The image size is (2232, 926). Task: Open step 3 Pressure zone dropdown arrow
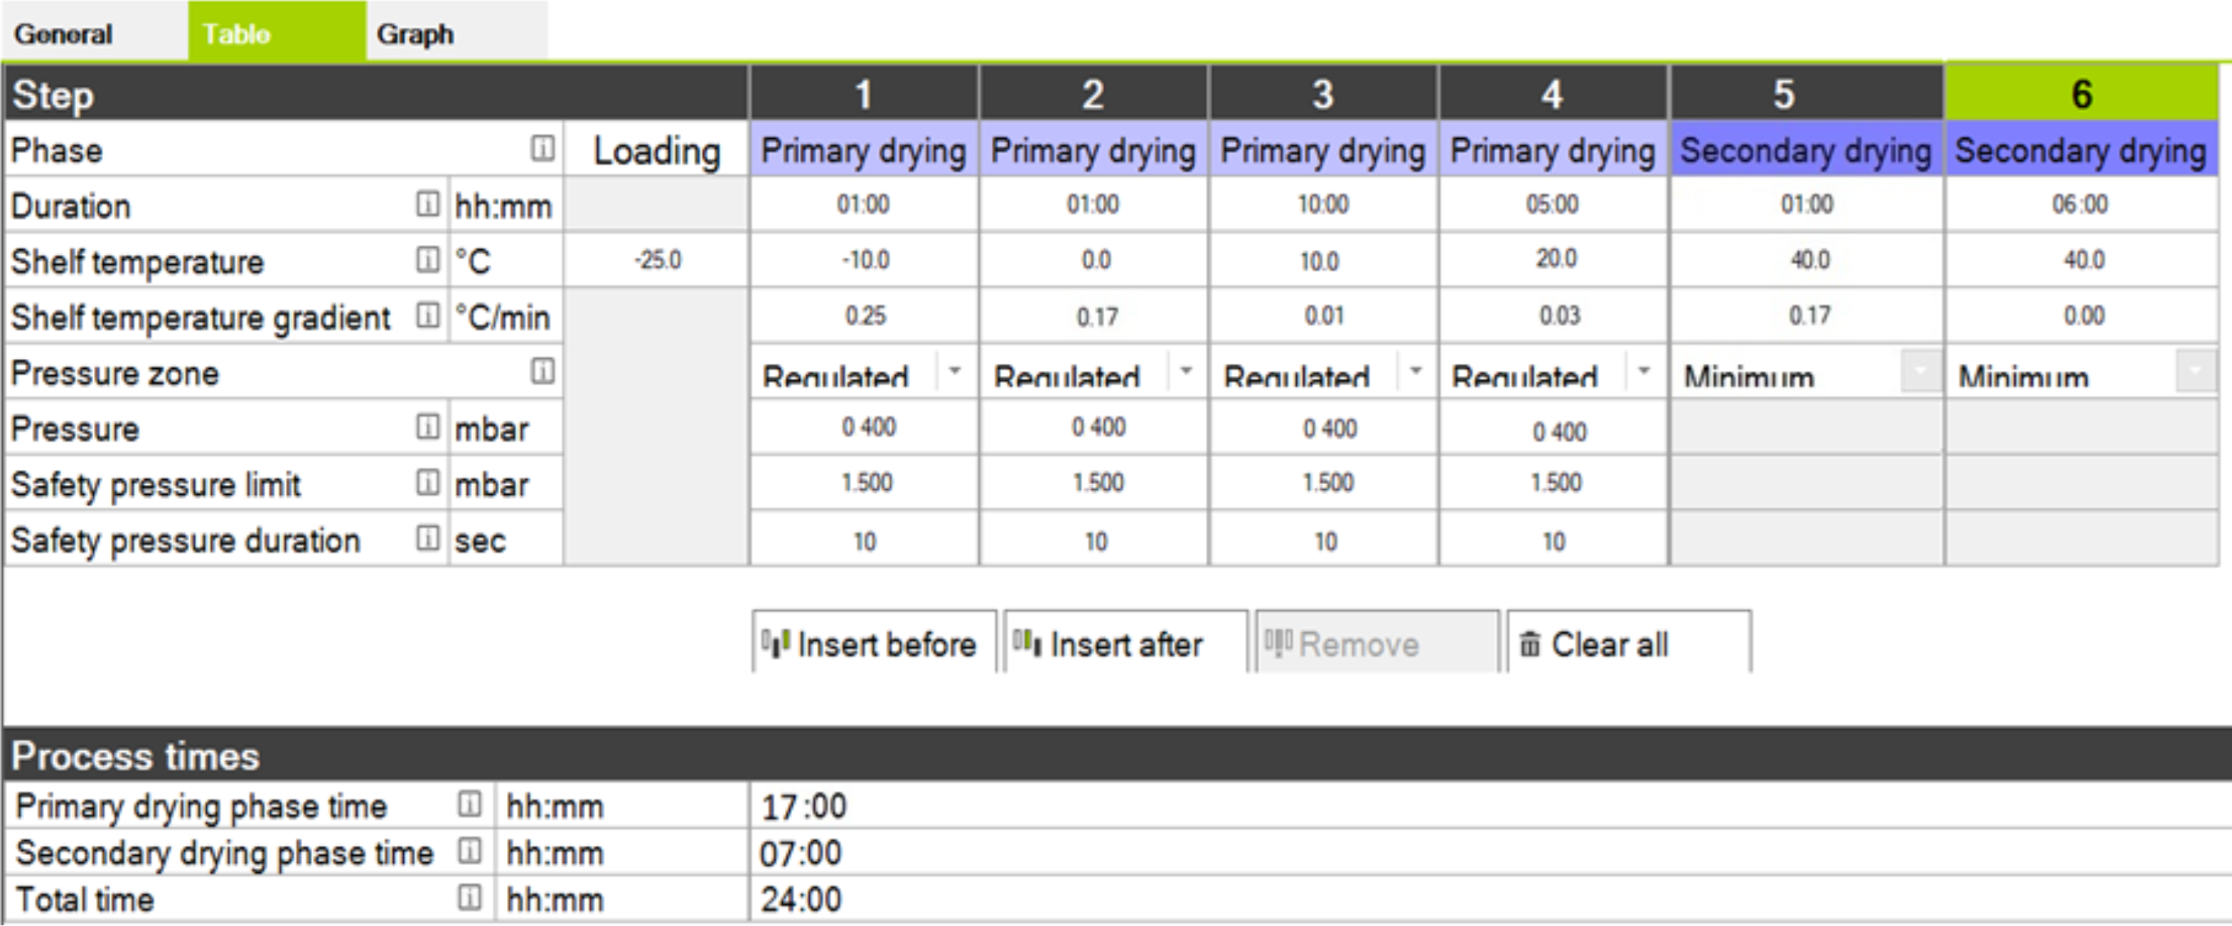(1415, 372)
